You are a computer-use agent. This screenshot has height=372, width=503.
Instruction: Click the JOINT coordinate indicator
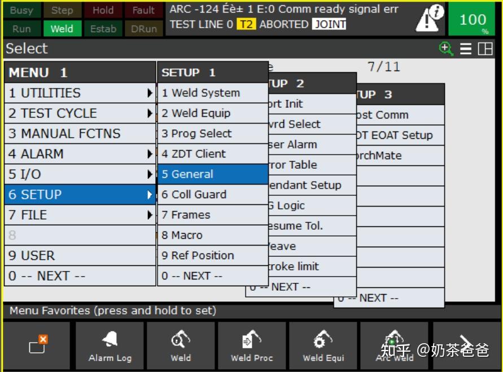point(330,24)
